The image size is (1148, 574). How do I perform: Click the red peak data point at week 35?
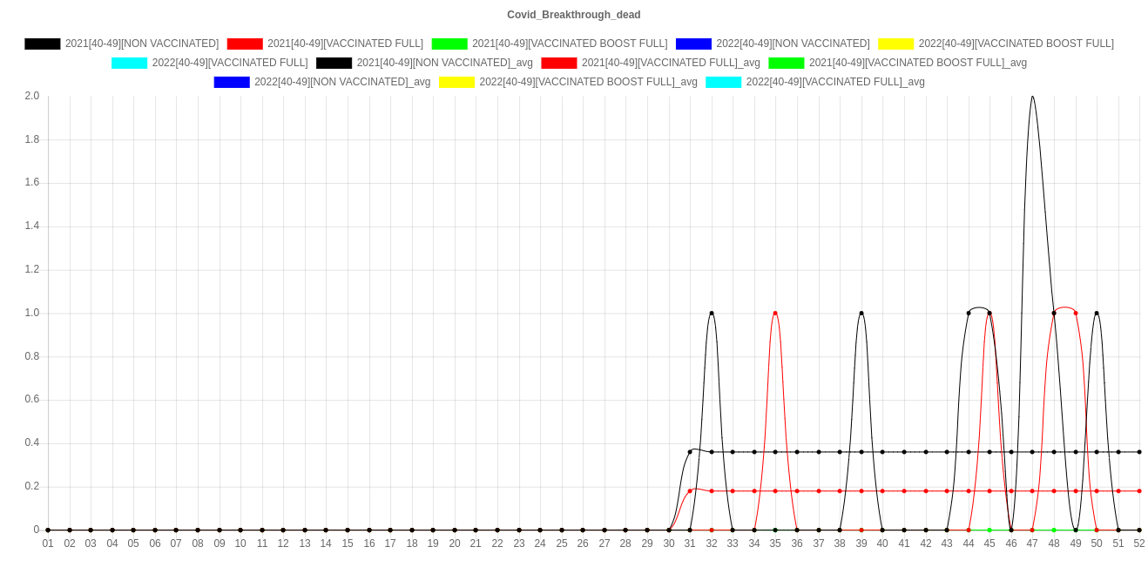click(x=775, y=313)
